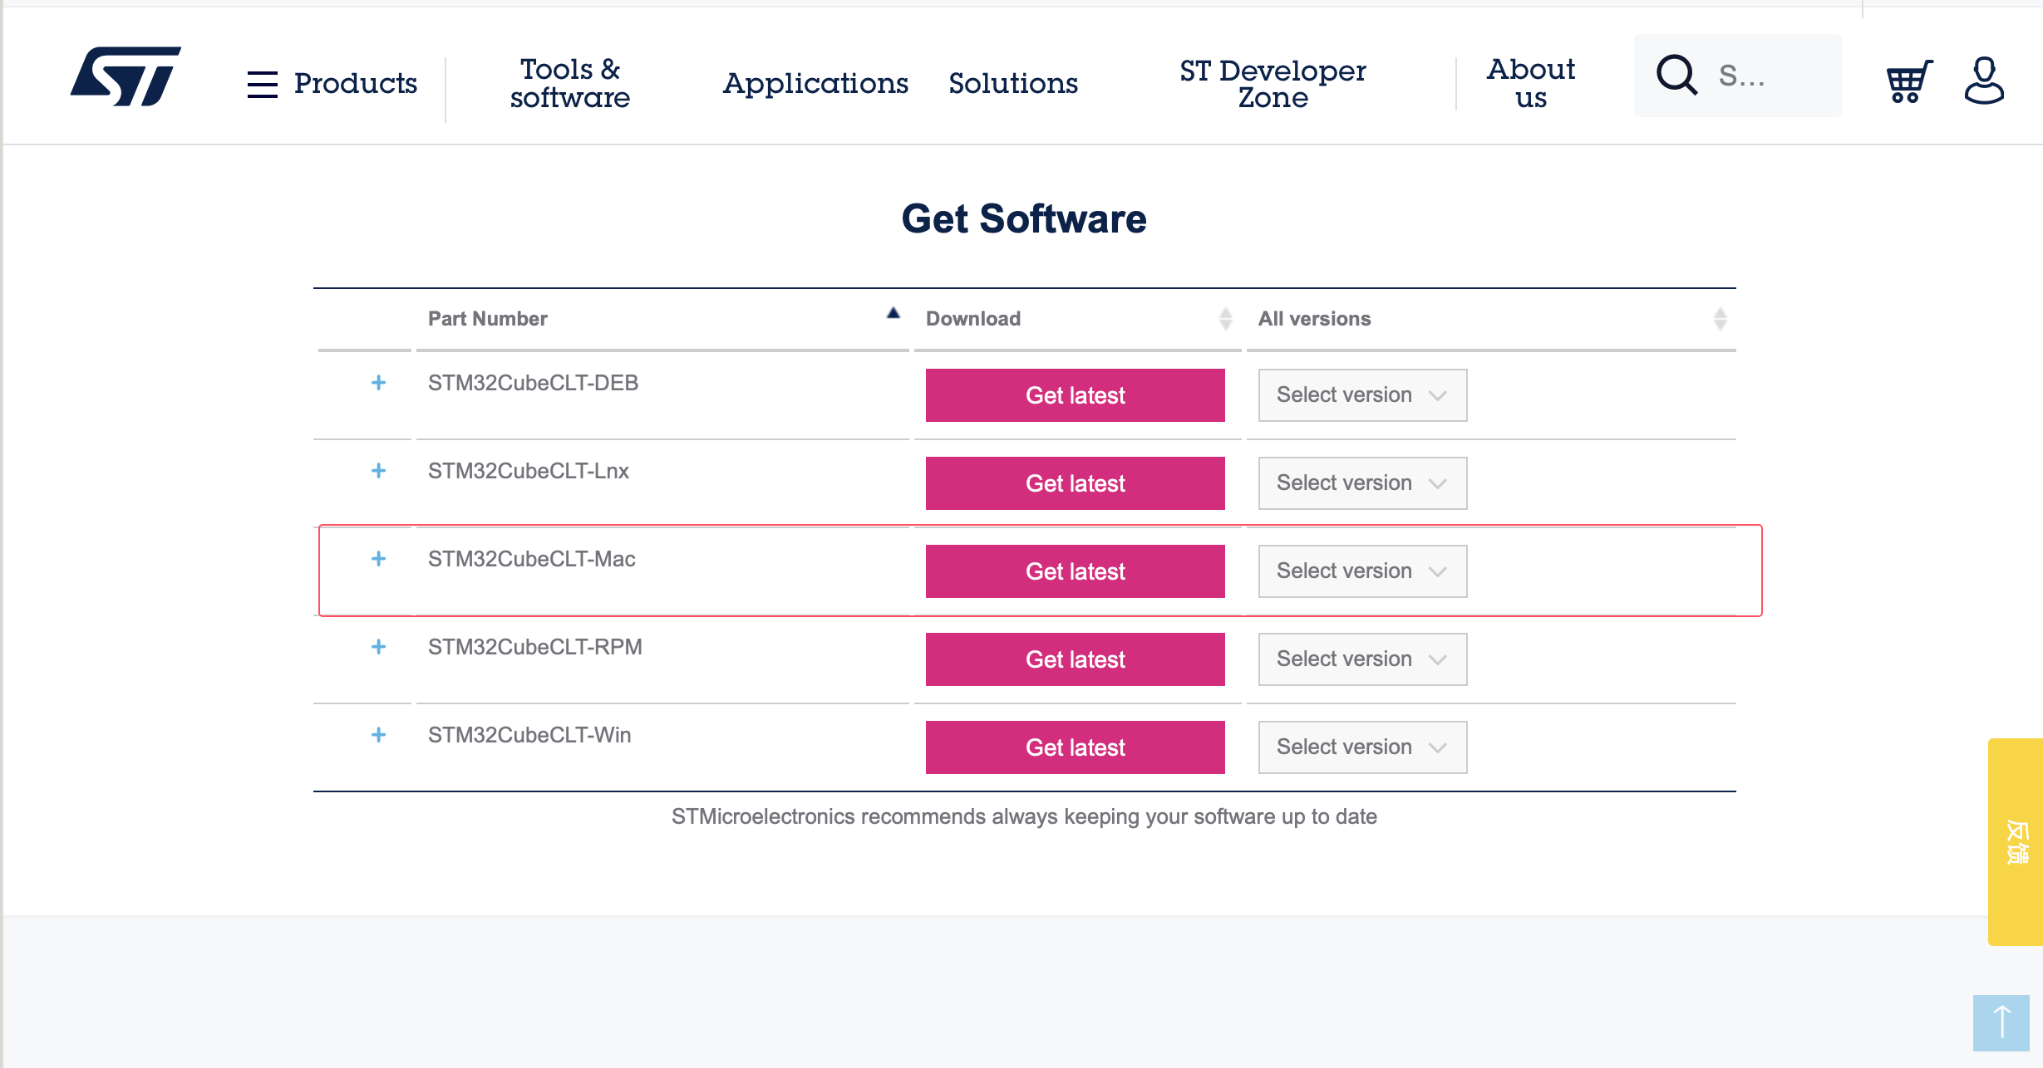Click the search magnifier icon
The height and width of the screenshot is (1068, 2043).
(1677, 76)
